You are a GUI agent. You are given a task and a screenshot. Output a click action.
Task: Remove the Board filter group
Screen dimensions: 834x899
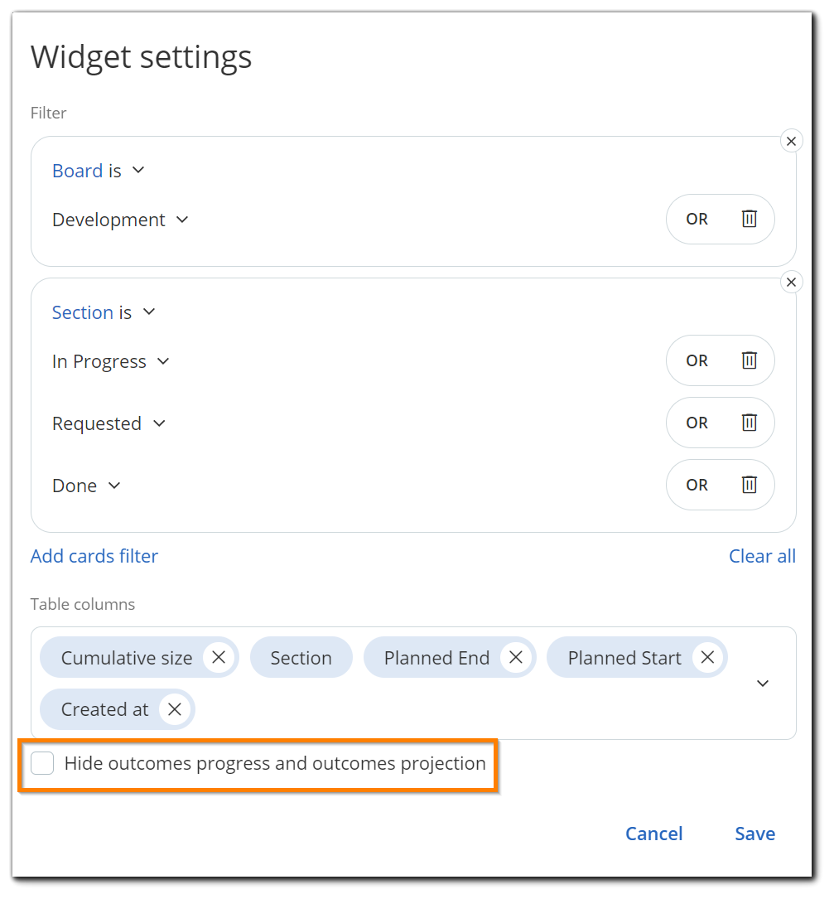[791, 142]
